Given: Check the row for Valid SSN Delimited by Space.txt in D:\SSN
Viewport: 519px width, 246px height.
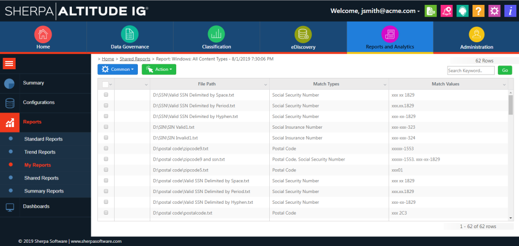Looking at the screenshot, I should point(106,95).
